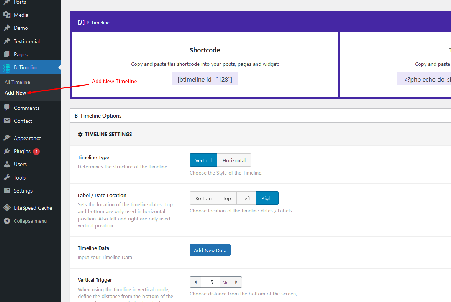This screenshot has width=451, height=302.
Task: Select Vertical timeline type
Action: tap(203, 160)
